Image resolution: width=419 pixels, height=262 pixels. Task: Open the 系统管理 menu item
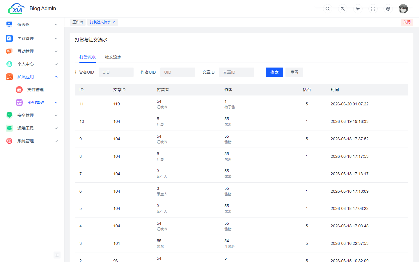pos(32,141)
